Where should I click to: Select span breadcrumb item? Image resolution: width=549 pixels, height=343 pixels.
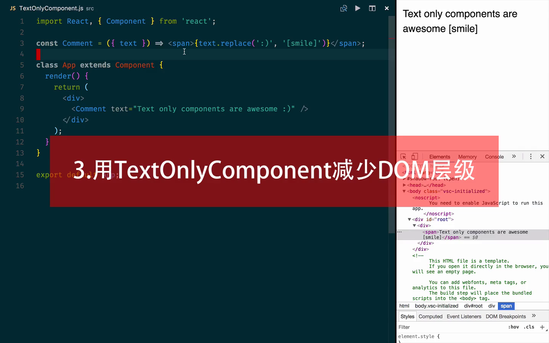506,306
